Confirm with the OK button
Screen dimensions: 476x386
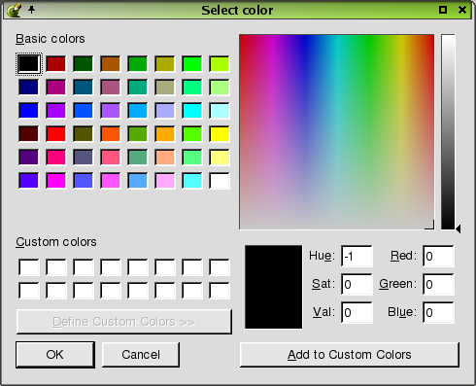[x=55, y=355]
